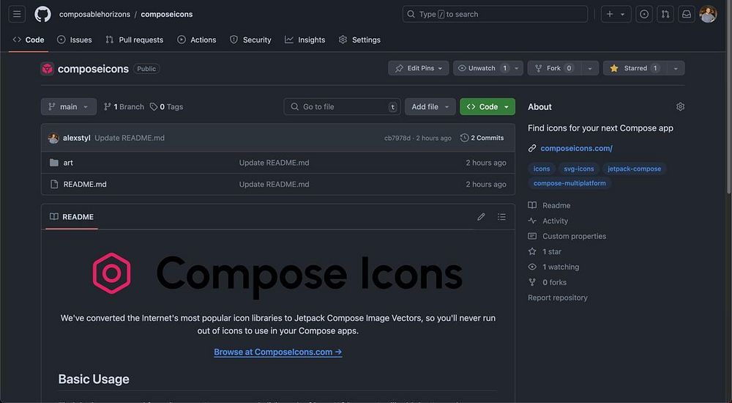Switch to the Issues tab
Viewport: 732px width, 403px height.
pyautogui.click(x=74, y=40)
